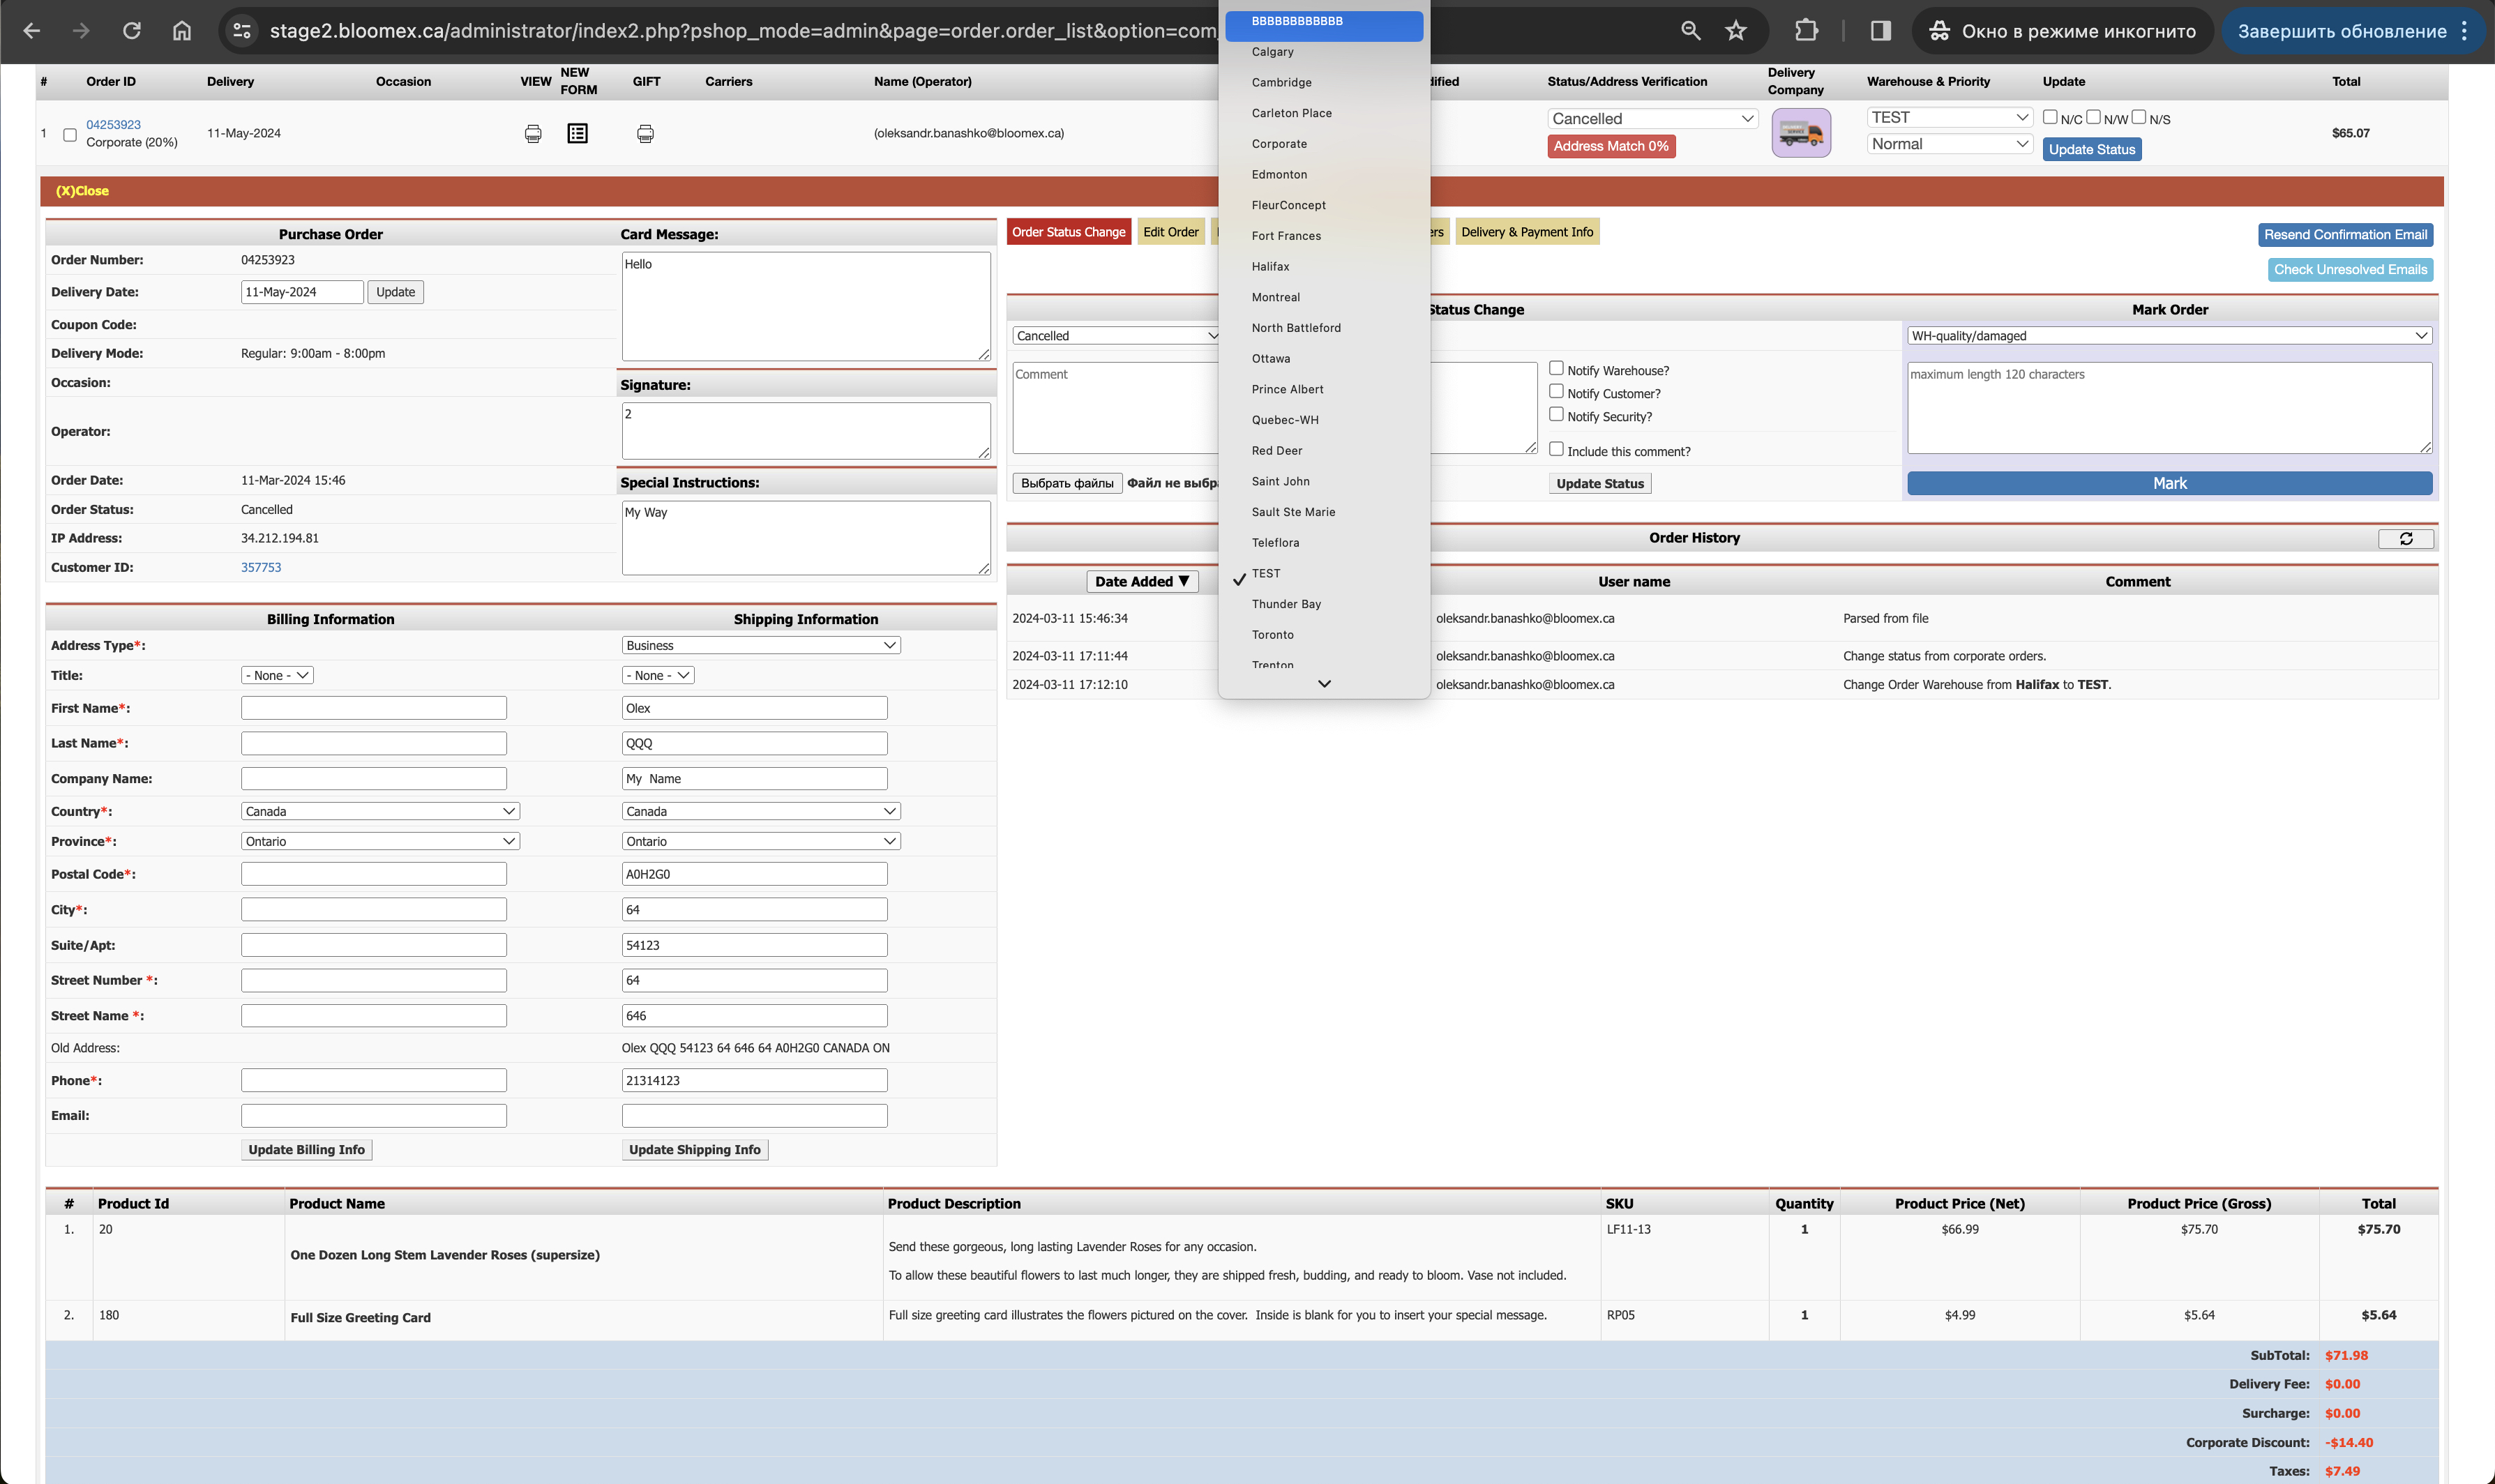Open billing Title None dropdown
Image resolution: width=2495 pixels, height=1484 pixels.
tap(277, 675)
